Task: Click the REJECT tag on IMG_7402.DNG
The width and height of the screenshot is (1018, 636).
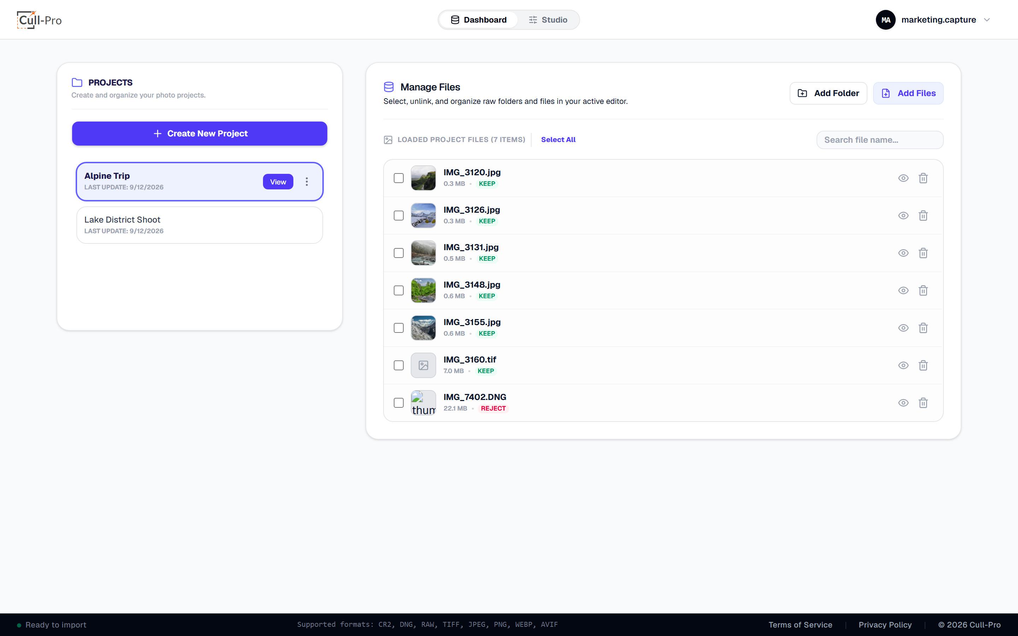Action: [493, 408]
